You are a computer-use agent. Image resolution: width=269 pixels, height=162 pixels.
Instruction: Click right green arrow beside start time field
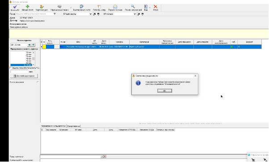[x=33, y=45]
